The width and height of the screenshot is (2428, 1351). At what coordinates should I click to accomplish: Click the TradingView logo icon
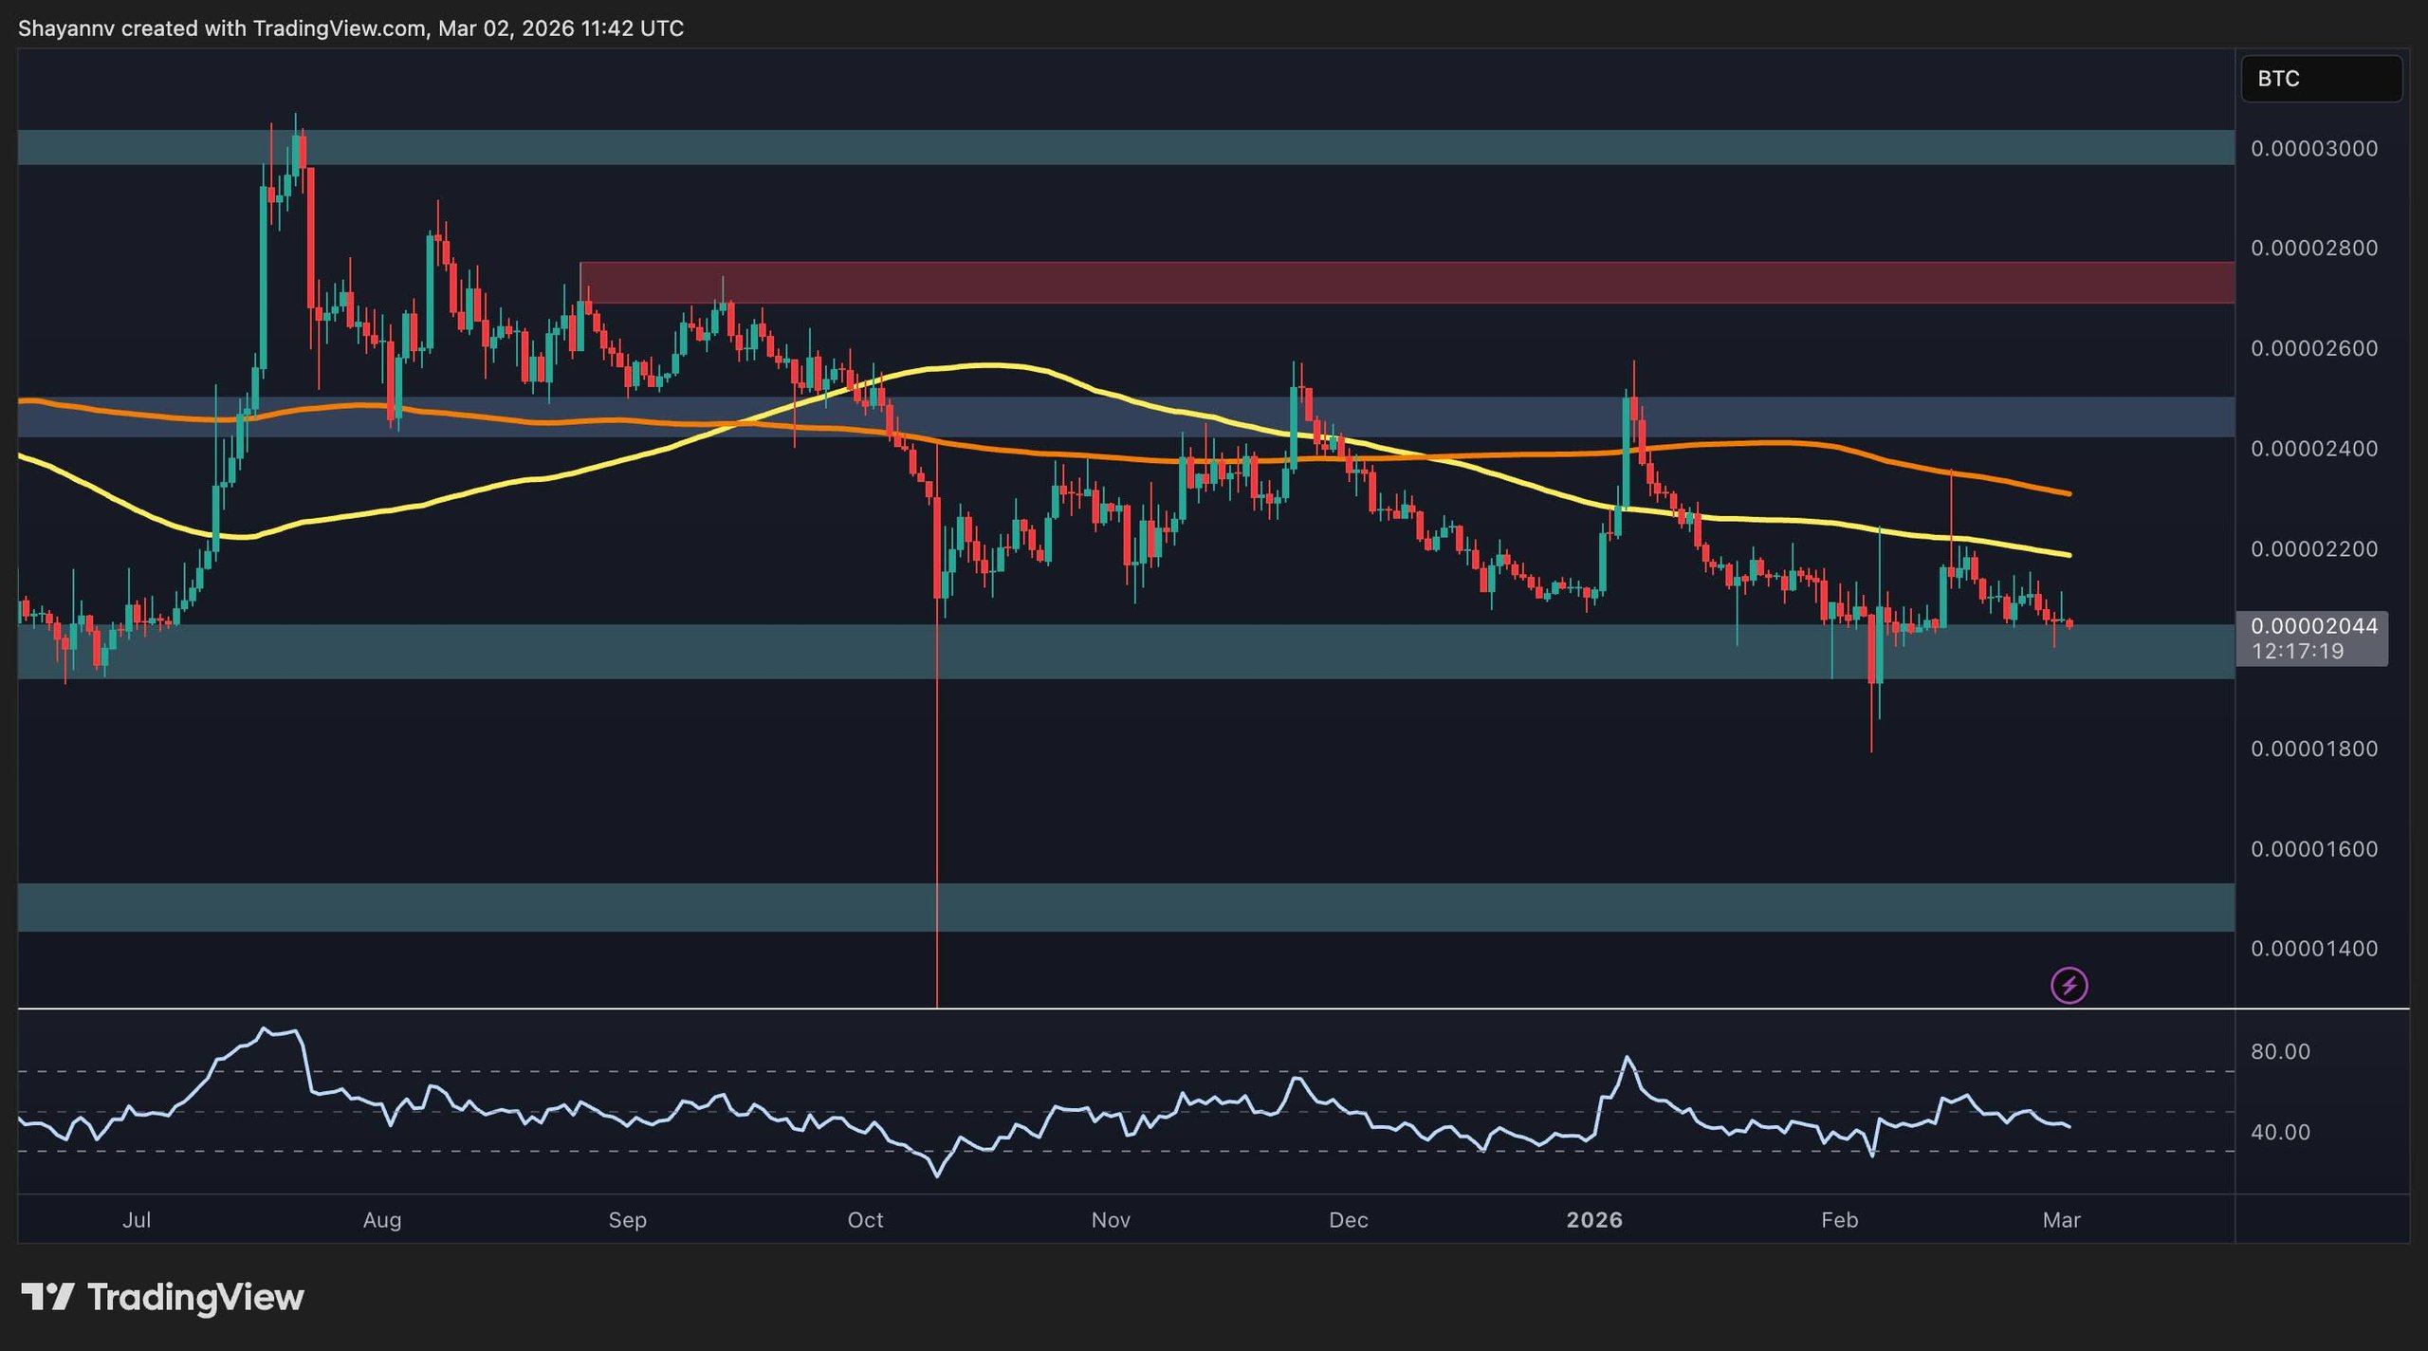pos(47,1296)
